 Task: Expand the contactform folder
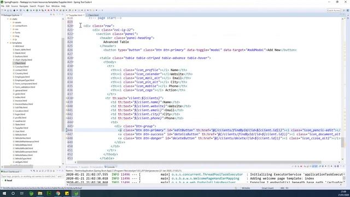tap(11, 26)
